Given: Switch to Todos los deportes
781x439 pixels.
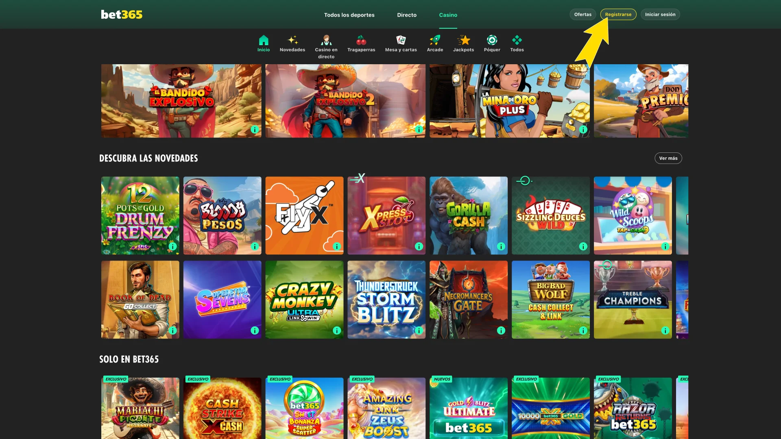Looking at the screenshot, I should (349, 15).
